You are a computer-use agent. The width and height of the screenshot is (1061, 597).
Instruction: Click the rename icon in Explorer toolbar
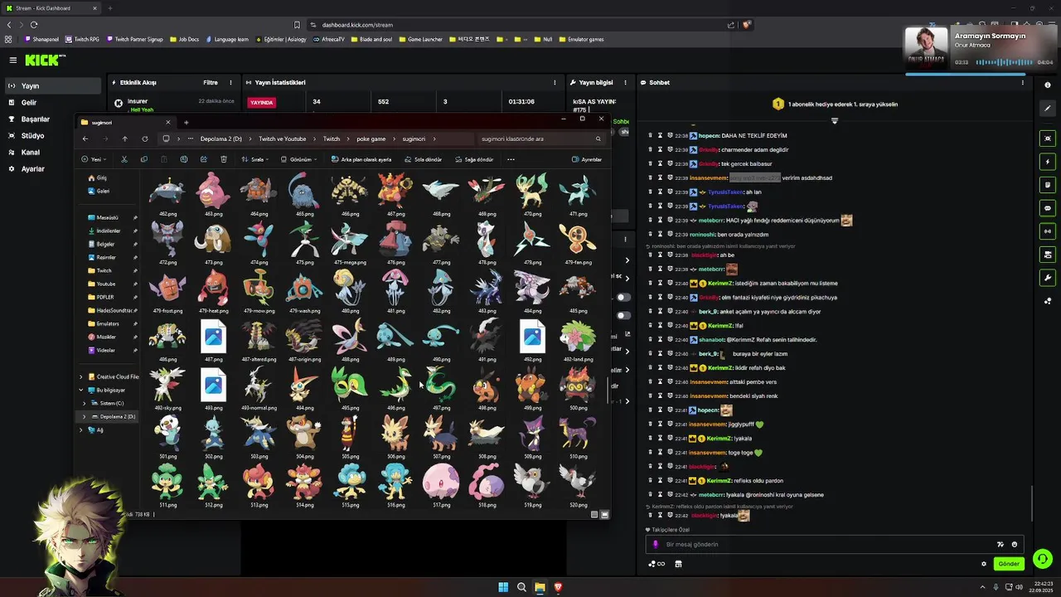click(x=184, y=159)
